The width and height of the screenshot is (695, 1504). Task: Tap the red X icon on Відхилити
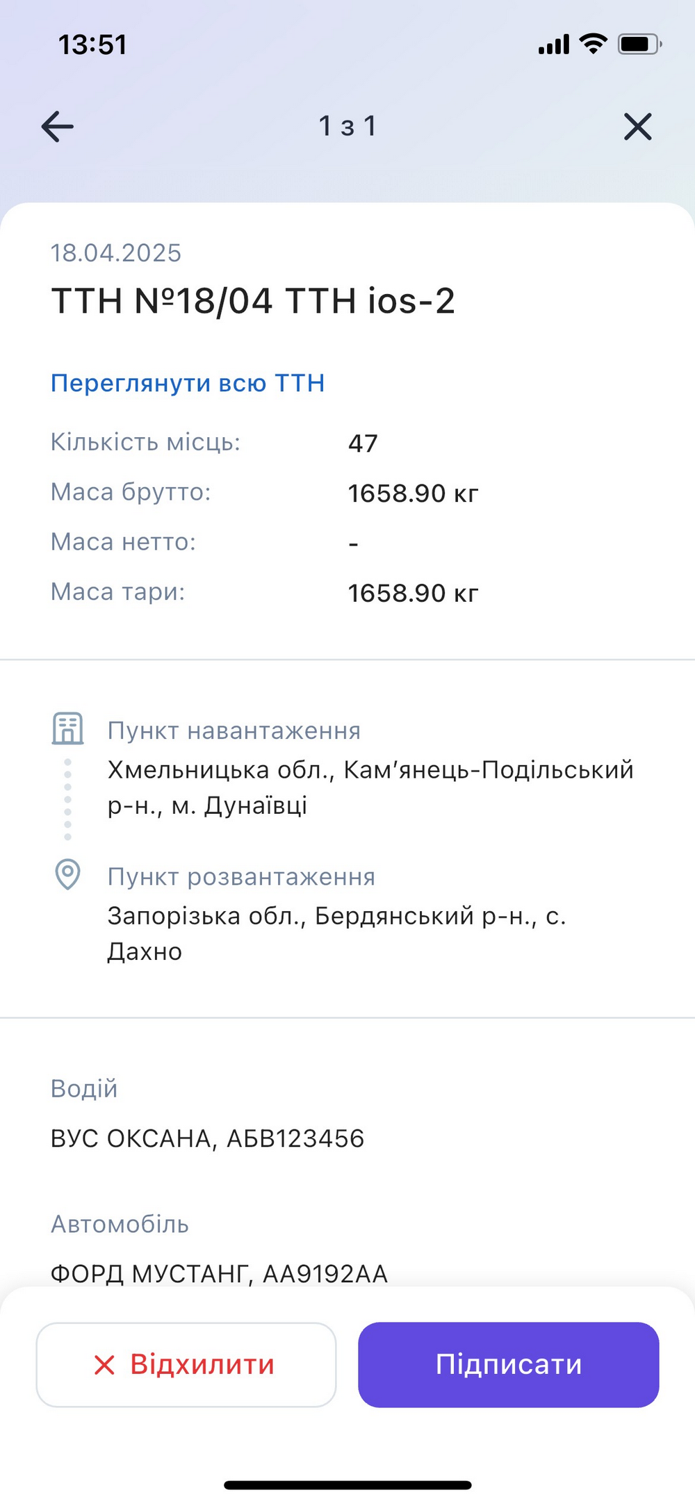[104, 1365]
